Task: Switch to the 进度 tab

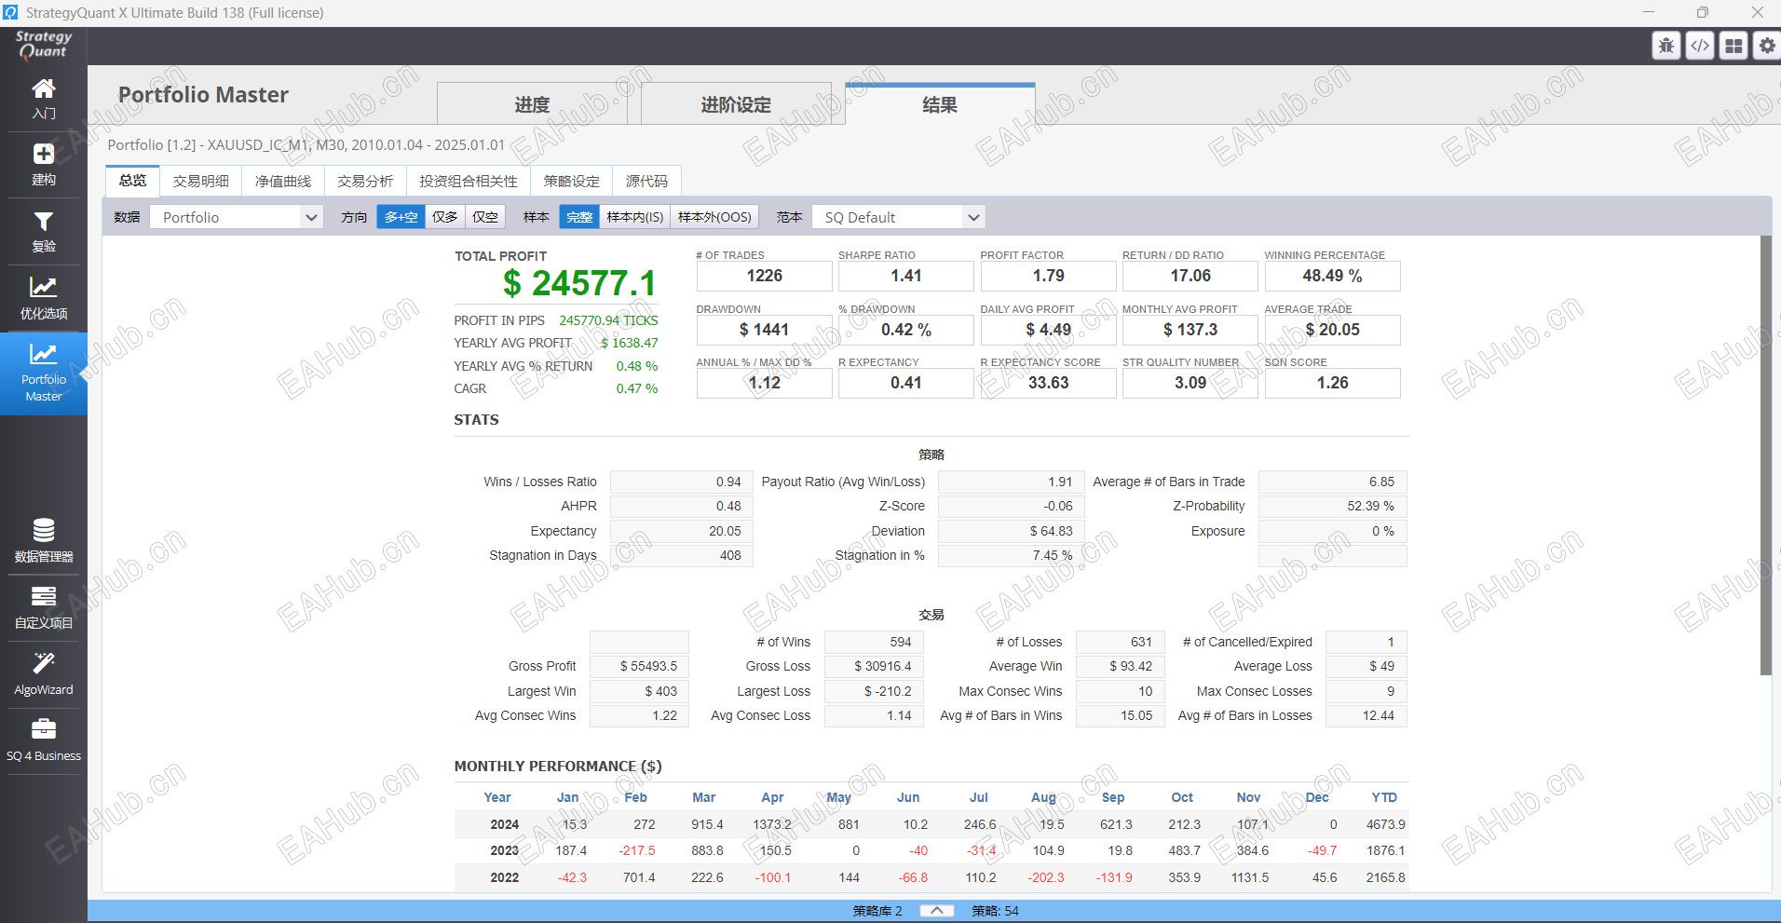Action: coord(532,104)
